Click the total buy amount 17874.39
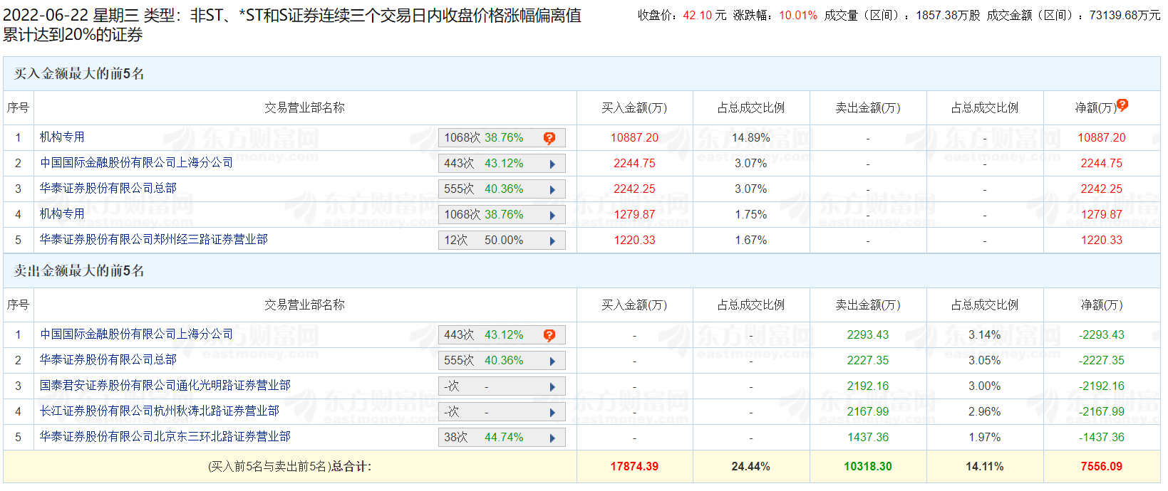Viewport: 1168px width, 491px height. click(x=634, y=467)
